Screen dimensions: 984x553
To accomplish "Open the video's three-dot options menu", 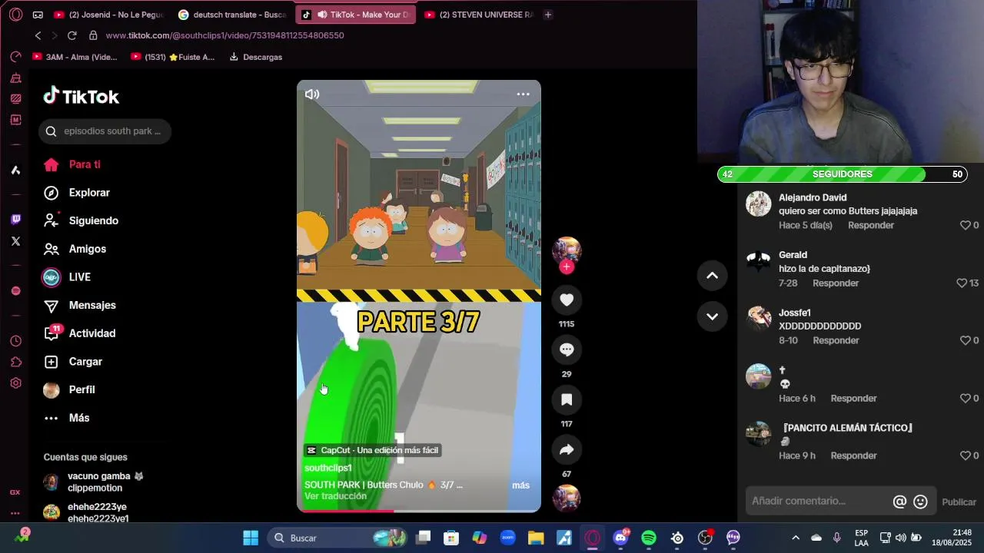I will tap(523, 94).
